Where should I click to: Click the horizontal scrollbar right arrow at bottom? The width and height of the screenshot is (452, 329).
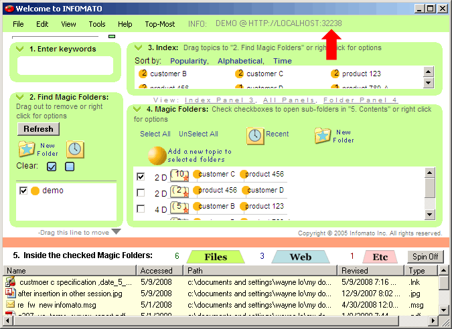coord(433,320)
